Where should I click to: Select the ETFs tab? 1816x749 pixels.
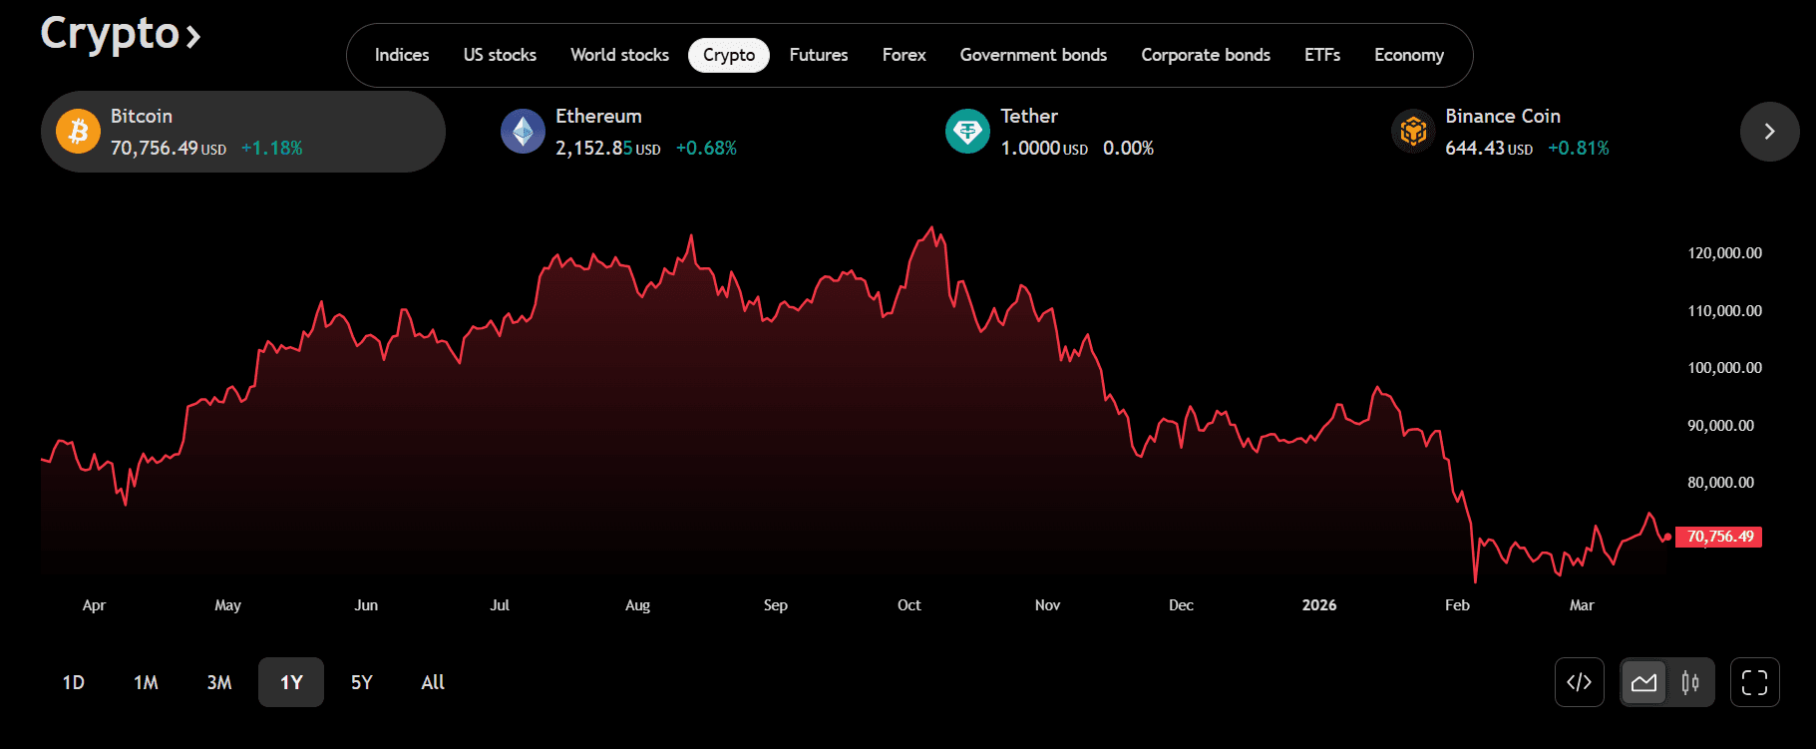click(x=1321, y=55)
